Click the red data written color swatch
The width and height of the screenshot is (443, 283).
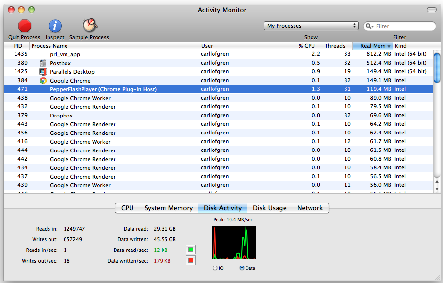click(x=191, y=260)
